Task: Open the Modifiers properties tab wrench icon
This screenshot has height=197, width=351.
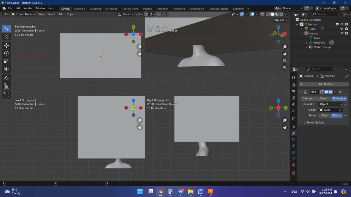Action: pos(294,133)
